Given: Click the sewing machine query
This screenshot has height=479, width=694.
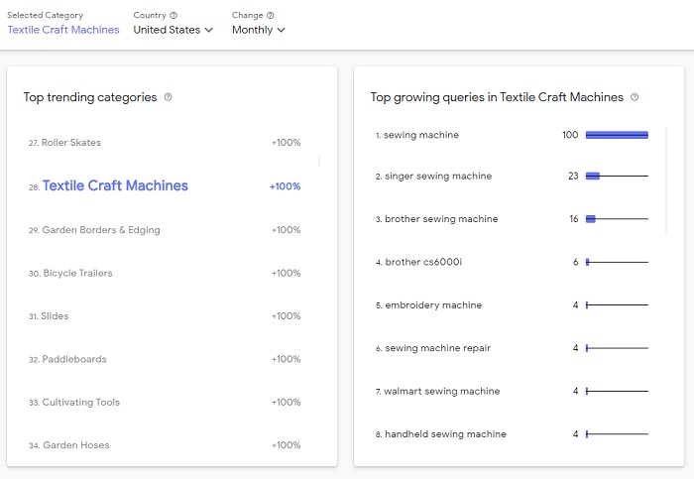Looking at the screenshot, I should (421, 135).
